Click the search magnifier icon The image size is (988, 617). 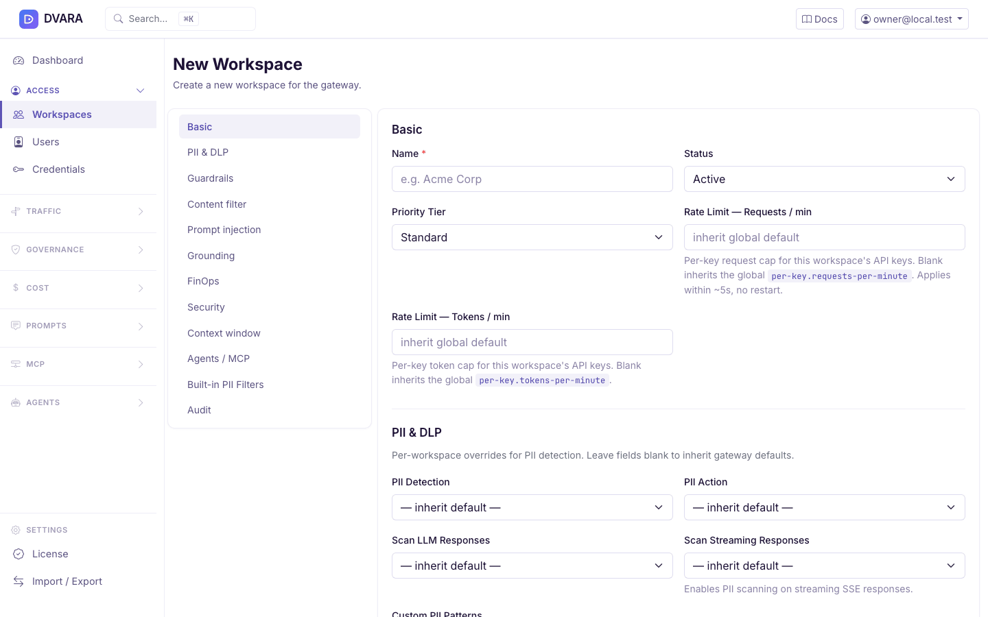(x=119, y=19)
